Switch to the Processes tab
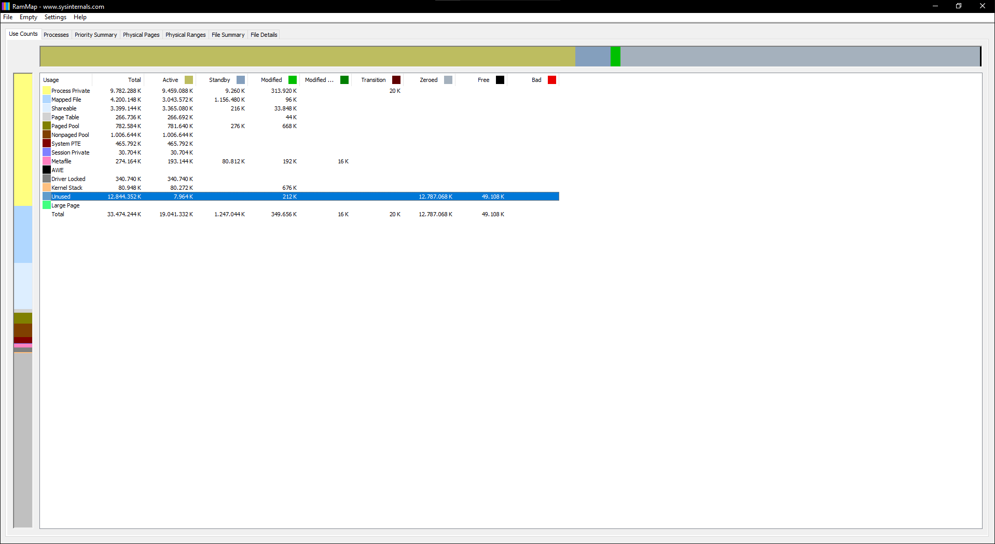This screenshot has height=544, width=995. [x=56, y=35]
